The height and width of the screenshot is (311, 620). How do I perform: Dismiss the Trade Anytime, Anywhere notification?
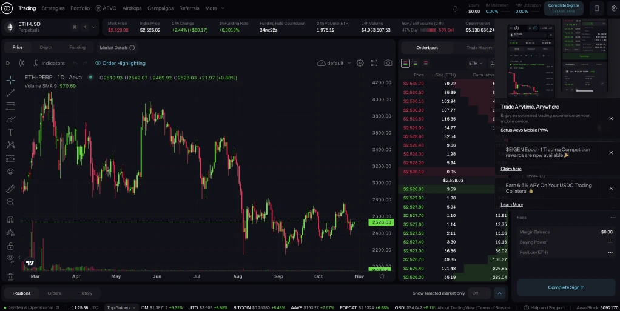(x=611, y=119)
